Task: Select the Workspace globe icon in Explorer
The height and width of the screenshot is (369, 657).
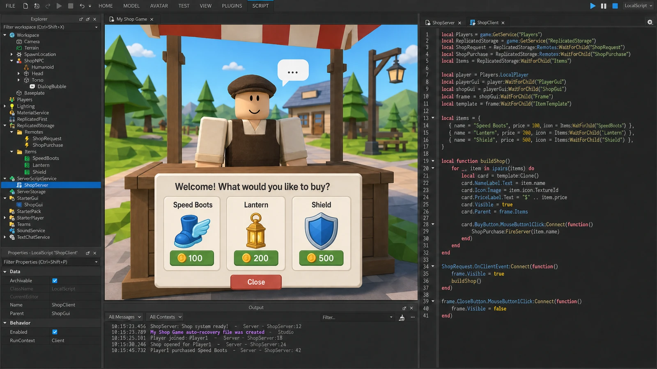Action: tap(12, 35)
